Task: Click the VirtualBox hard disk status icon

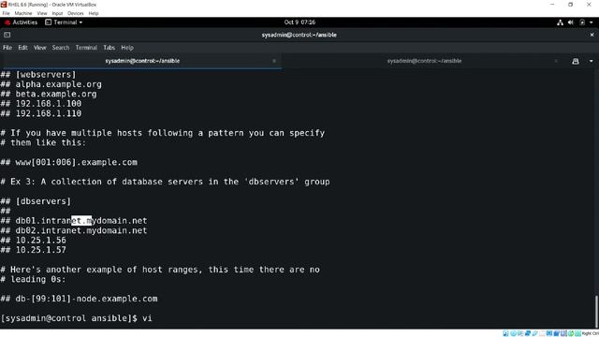Action: tap(505, 333)
